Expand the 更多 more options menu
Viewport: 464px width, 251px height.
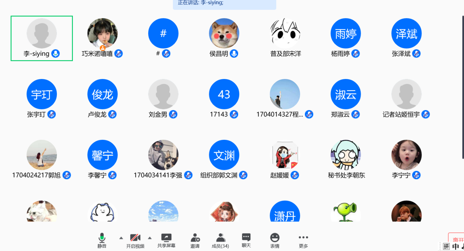(303, 240)
